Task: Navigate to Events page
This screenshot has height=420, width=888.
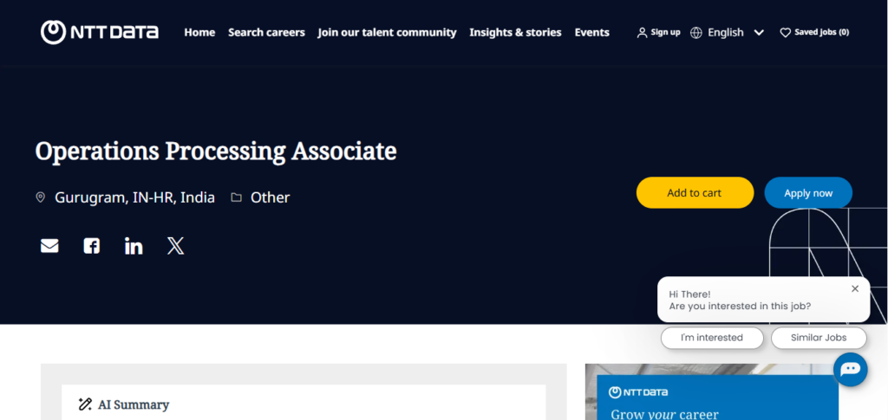Action: click(x=591, y=33)
